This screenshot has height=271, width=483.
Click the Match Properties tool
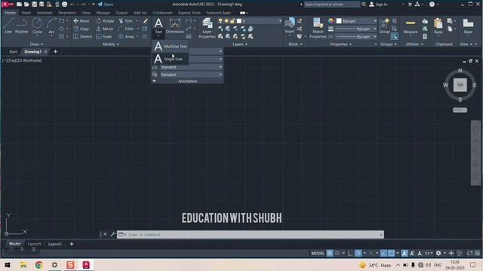tap(318, 29)
